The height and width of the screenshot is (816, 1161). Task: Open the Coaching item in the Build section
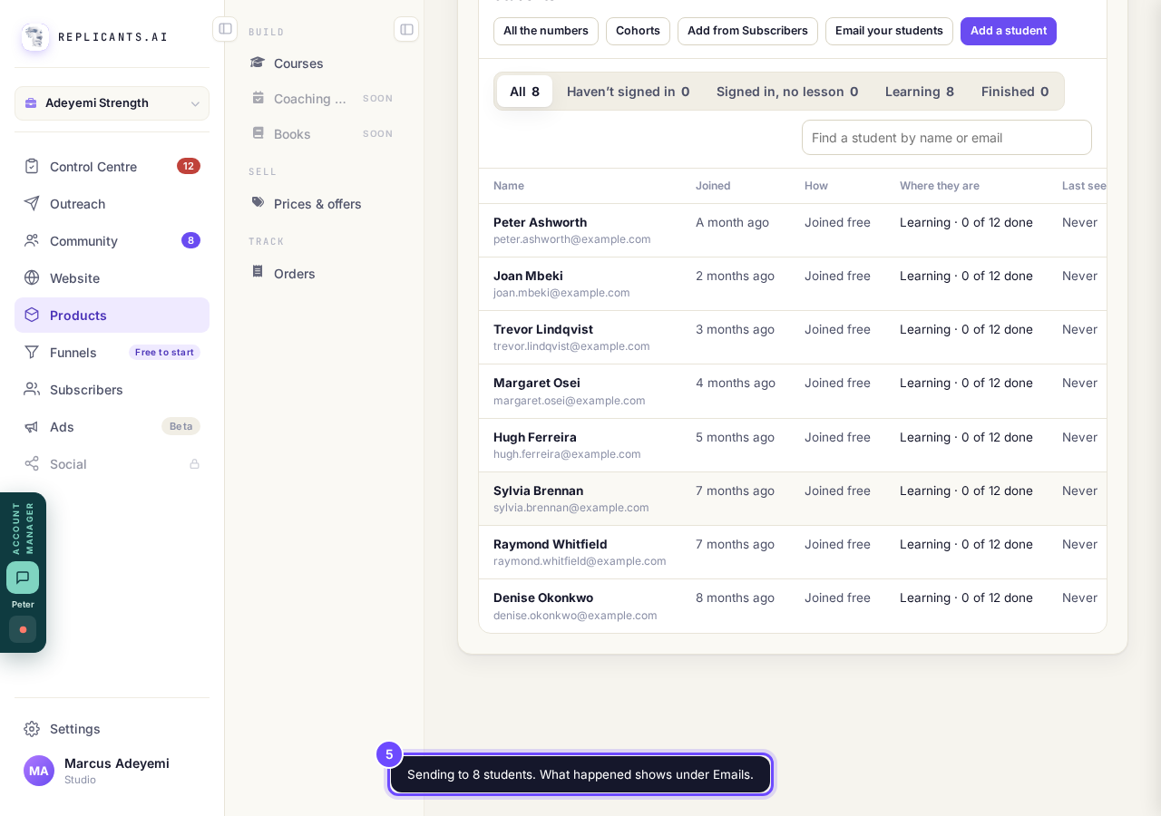pos(324,98)
